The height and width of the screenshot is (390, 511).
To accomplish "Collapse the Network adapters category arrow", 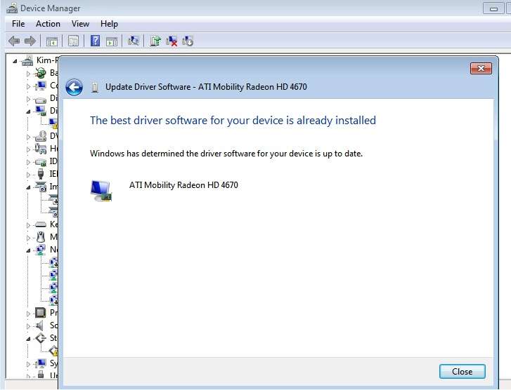I will pos(28,250).
